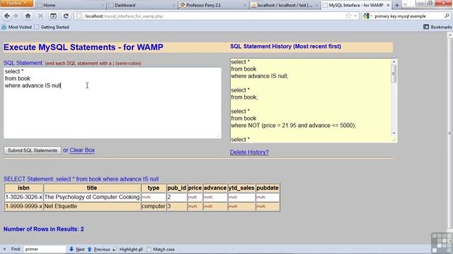Click the isbn column header
The image size is (453, 254).
23,188
